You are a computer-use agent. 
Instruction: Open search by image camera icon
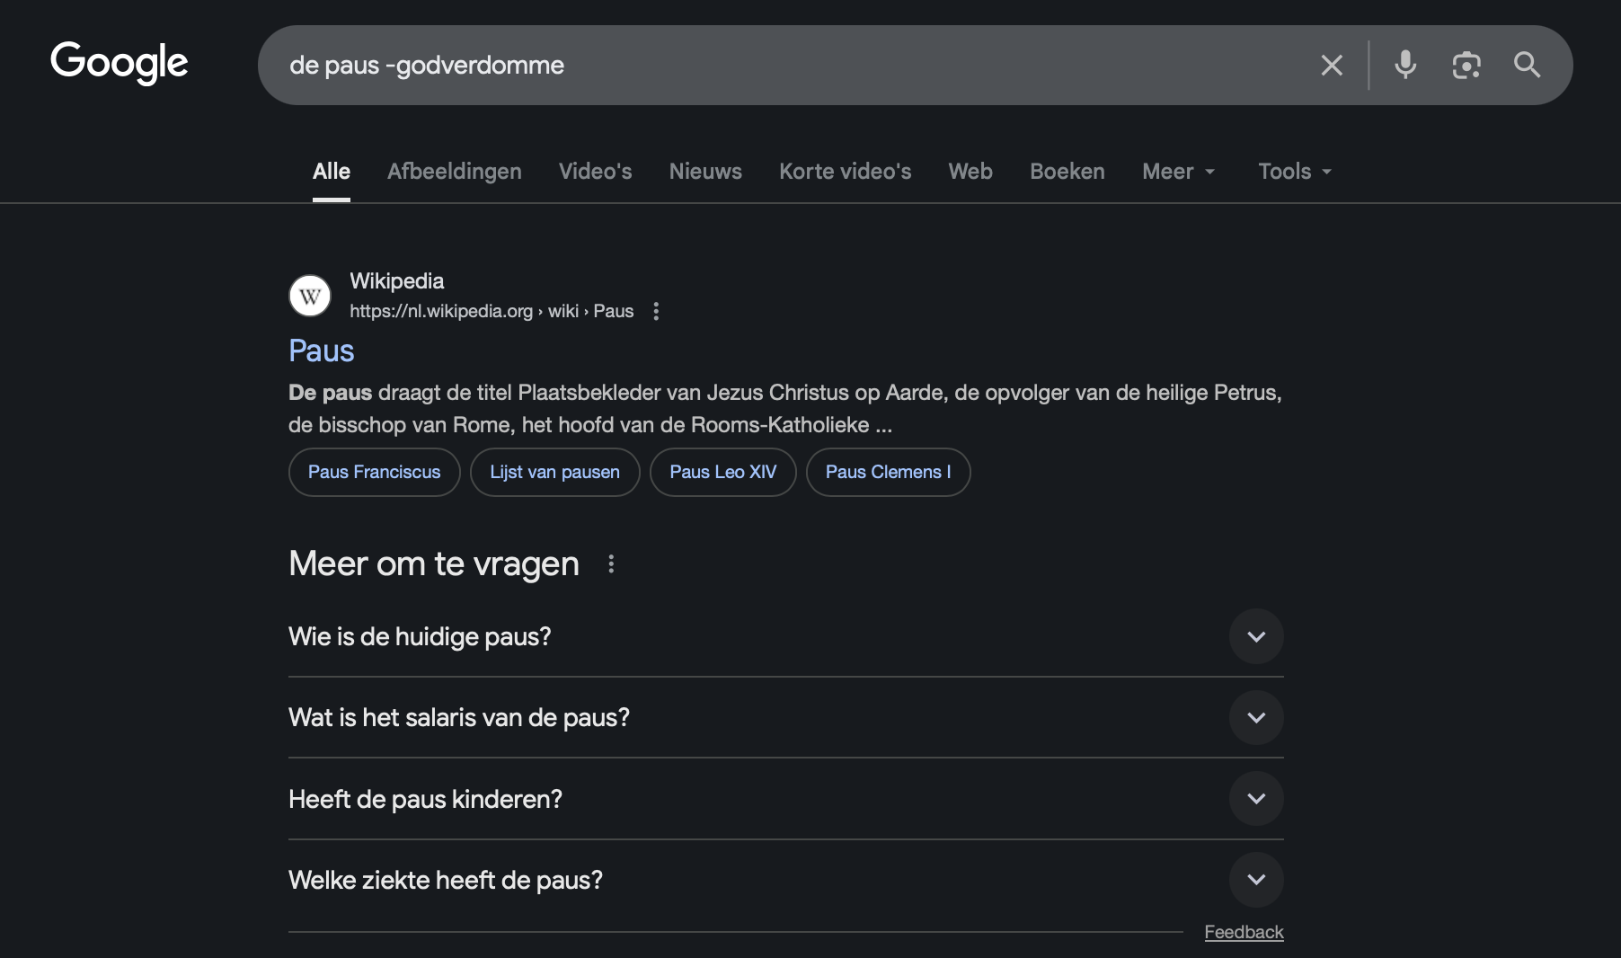(1466, 65)
